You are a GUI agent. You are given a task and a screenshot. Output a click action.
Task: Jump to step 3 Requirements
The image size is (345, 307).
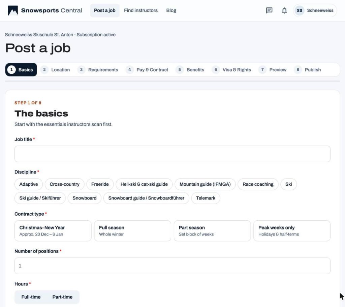click(98, 69)
